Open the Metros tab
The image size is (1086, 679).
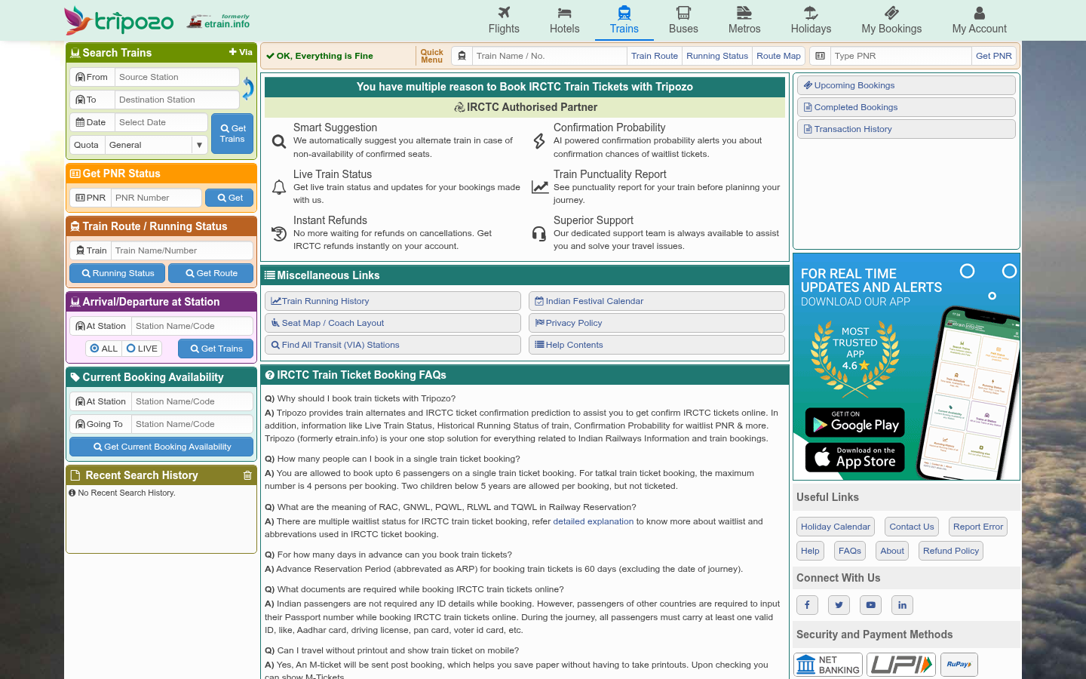(x=744, y=20)
